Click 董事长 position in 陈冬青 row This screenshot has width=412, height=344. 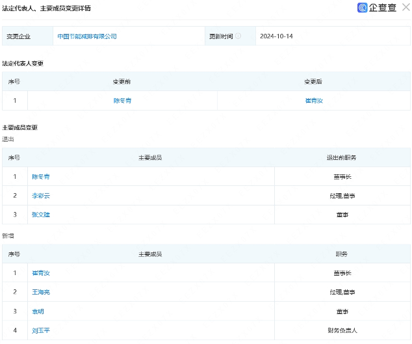pyautogui.click(x=342, y=177)
